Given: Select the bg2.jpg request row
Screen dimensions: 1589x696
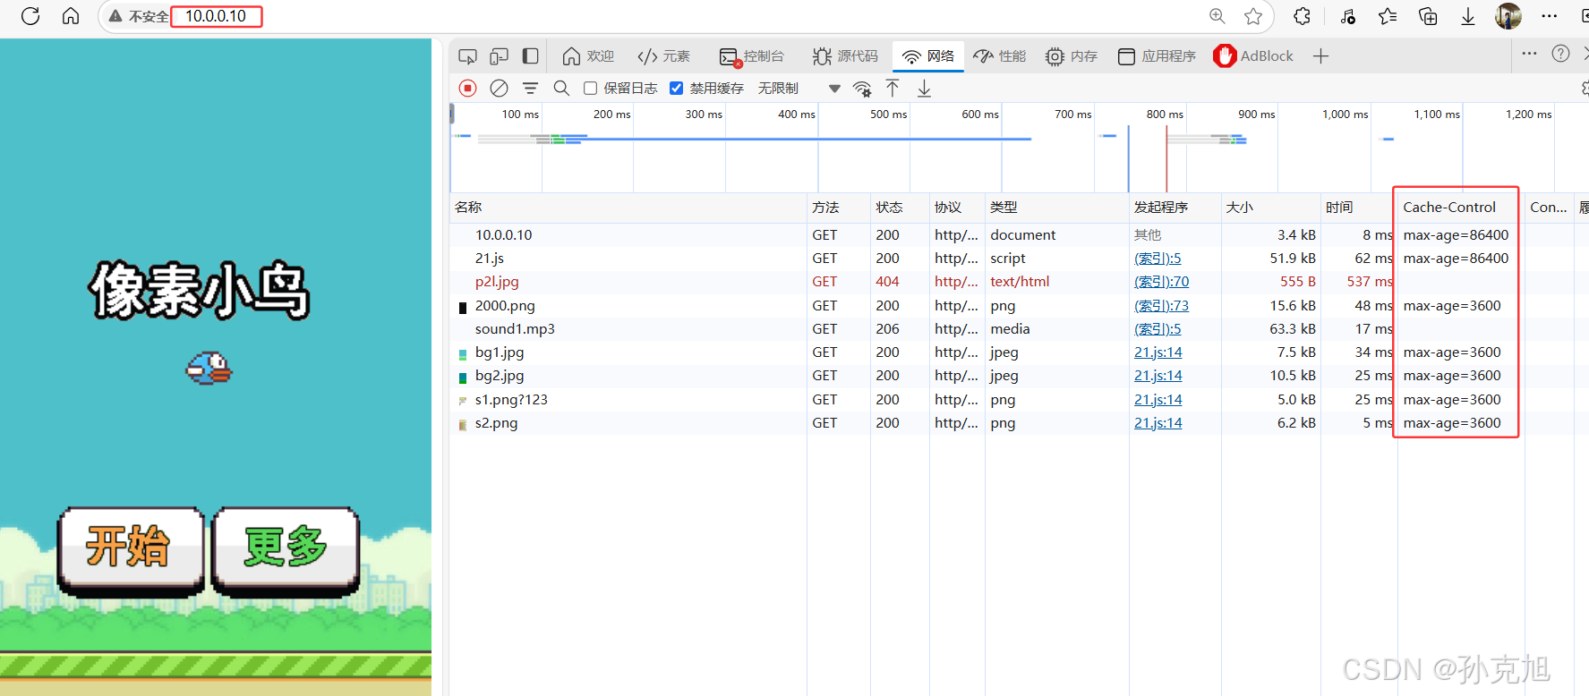Looking at the screenshot, I should point(500,376).
